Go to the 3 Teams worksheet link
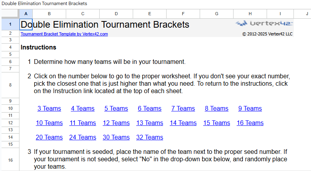The height and width of the screenshot is (171, 311). point(49,109)
